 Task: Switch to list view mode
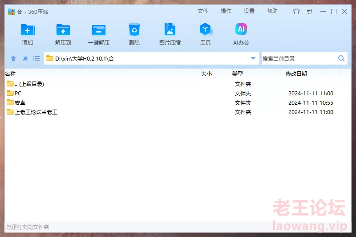pyautogui.click(x=36, y=59)
